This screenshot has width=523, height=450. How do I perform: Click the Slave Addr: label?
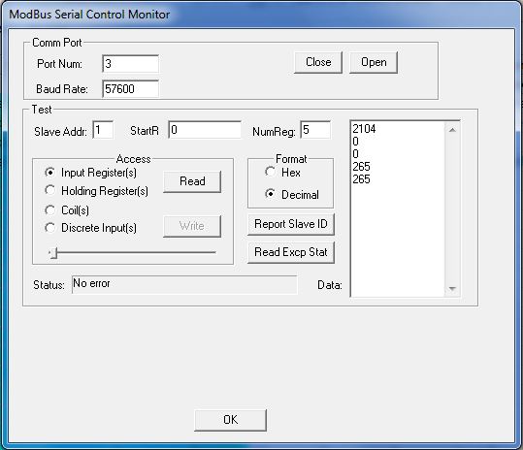coord(60,132)
